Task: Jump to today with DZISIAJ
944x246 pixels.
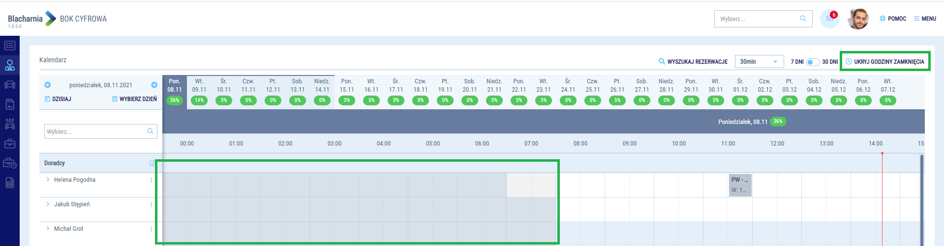Action: point(58,99)
